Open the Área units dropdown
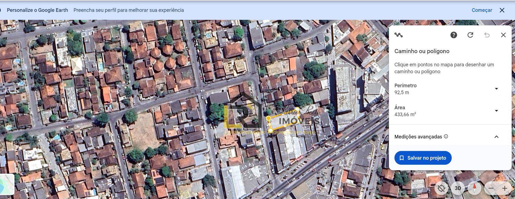Viewport: 515px width, 199px height. point(496,111)
